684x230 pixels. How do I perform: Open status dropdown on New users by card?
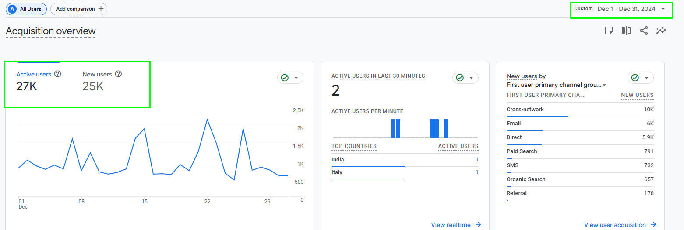pyautogui.click(x=640, y=78)
